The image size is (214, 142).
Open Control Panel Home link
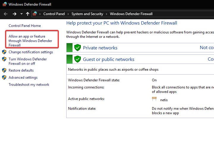pos(25,26)
